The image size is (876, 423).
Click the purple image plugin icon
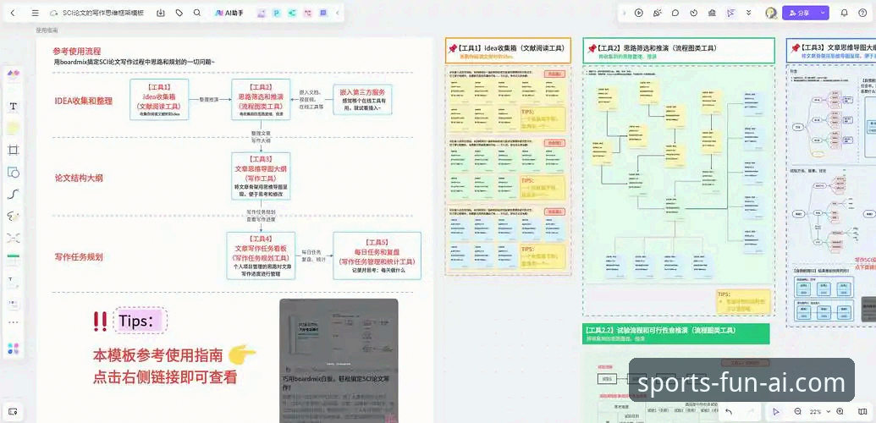pyautogui.click(x=261, y=13)
